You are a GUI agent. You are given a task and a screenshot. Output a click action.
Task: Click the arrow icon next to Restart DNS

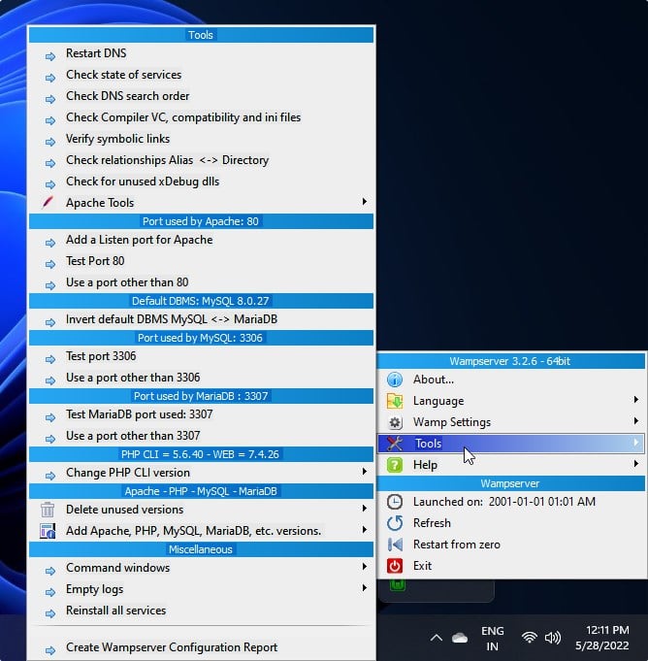click(50, 56)
